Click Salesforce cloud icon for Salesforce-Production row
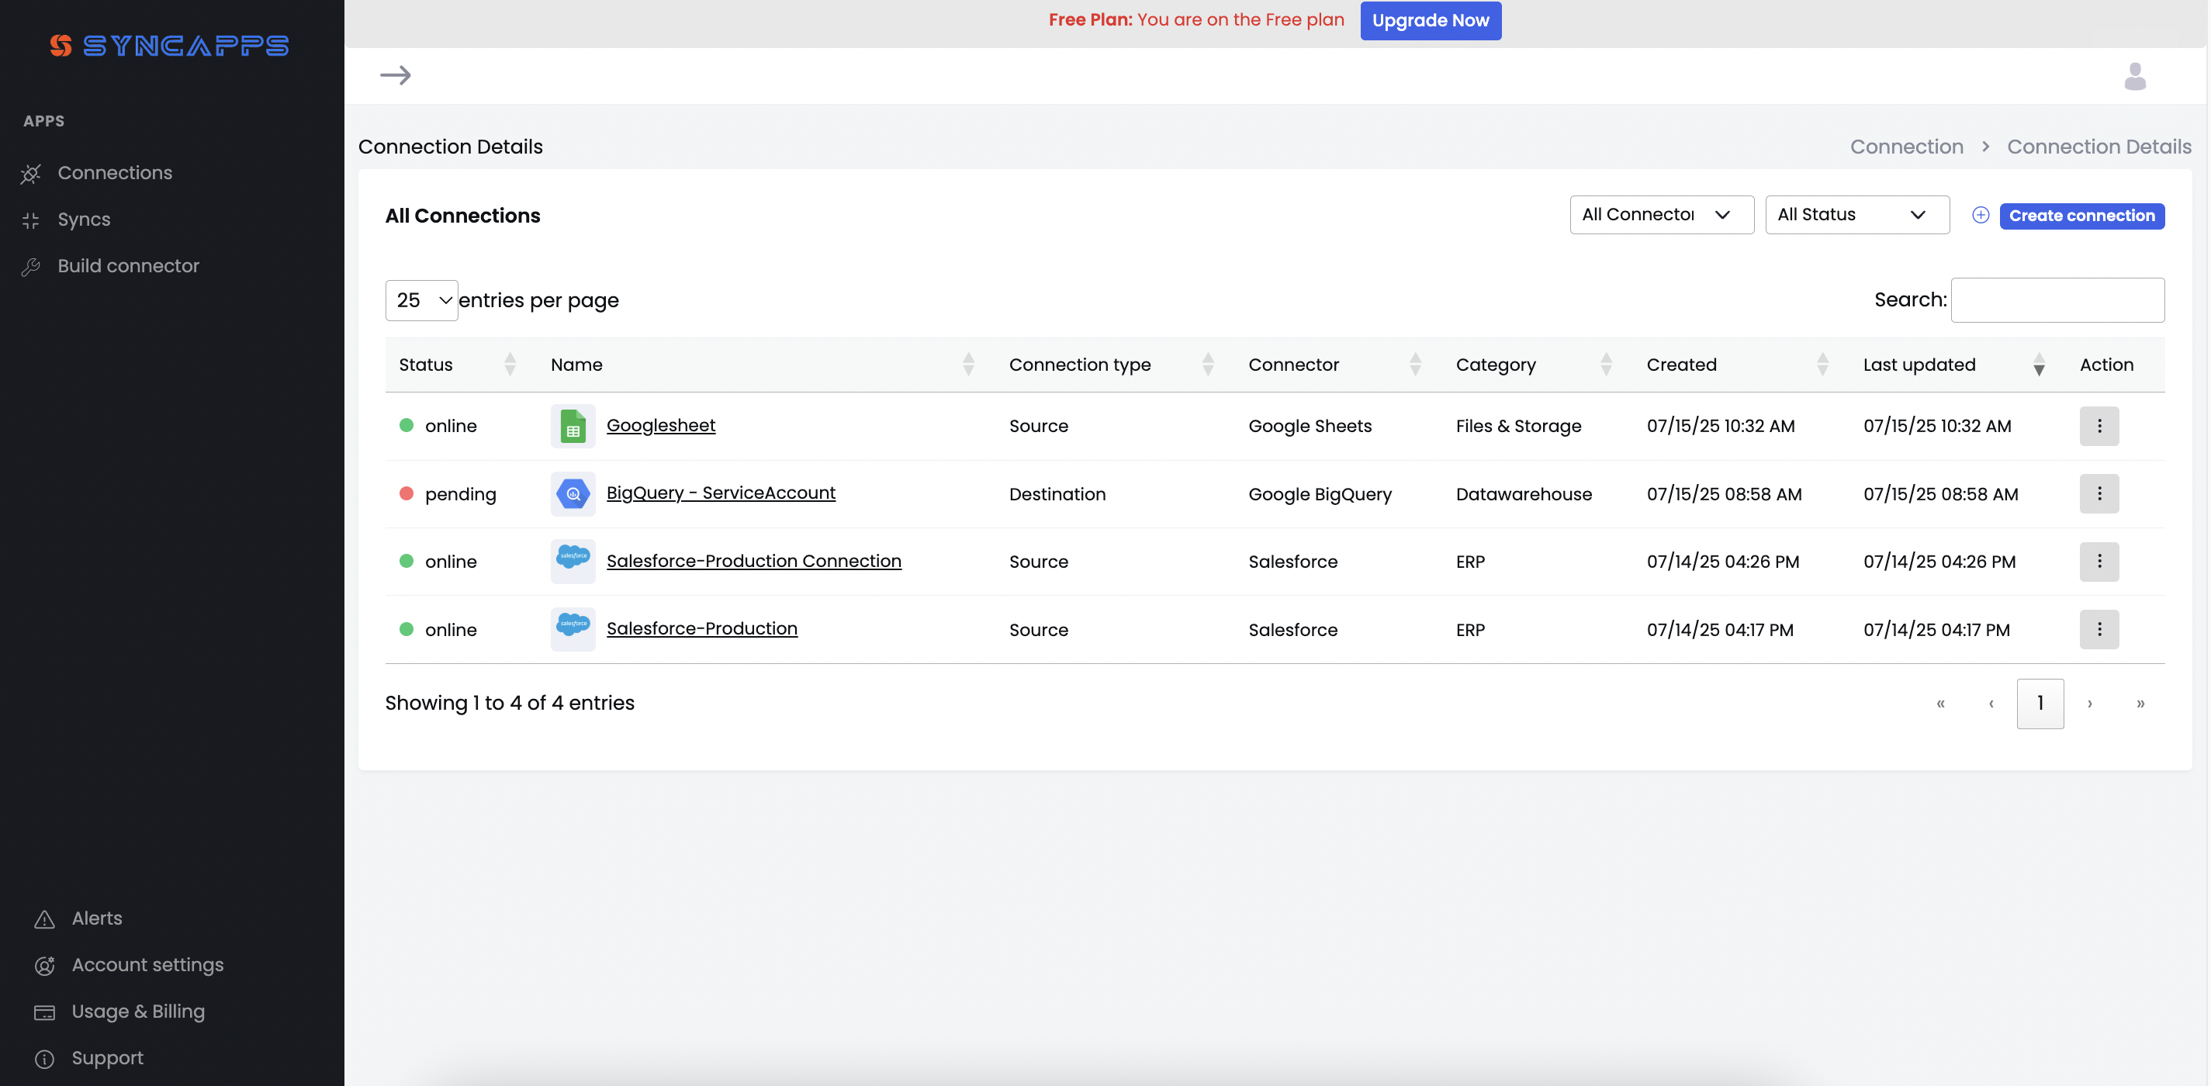Viewport: 2211px width, 1086px height. pos(573,629)
